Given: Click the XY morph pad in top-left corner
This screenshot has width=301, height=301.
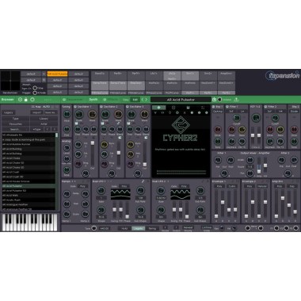Looking at the screenshot, I should 10,81.
